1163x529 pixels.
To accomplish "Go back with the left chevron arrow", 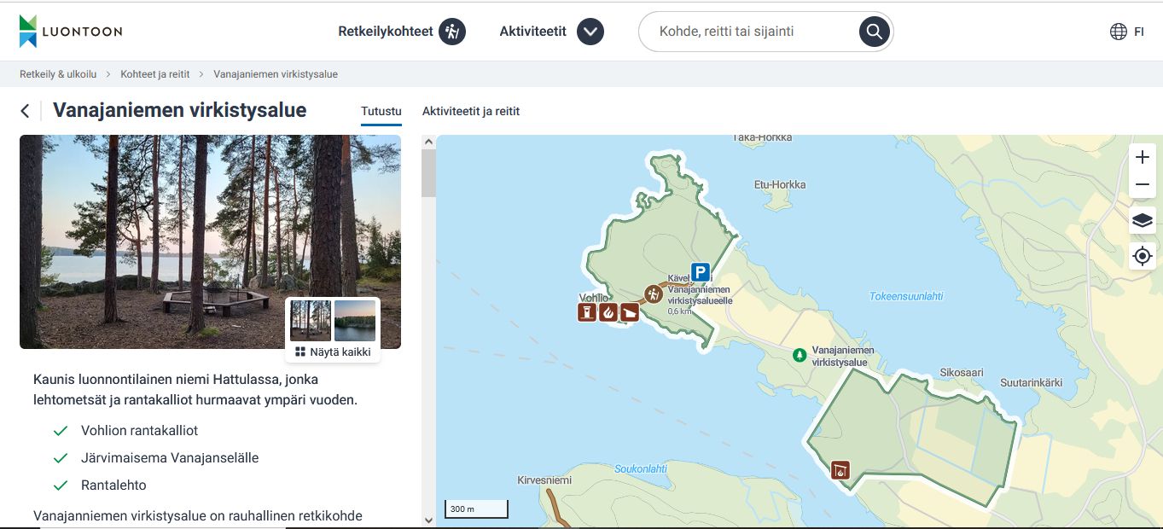I will point(25,111).
